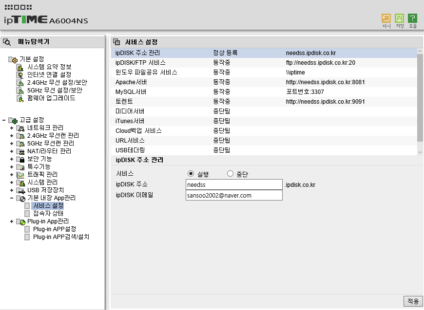424x310 pixels.
Task: Click the 인터넷 연결 설정 icon
Action: click(20, 75)
